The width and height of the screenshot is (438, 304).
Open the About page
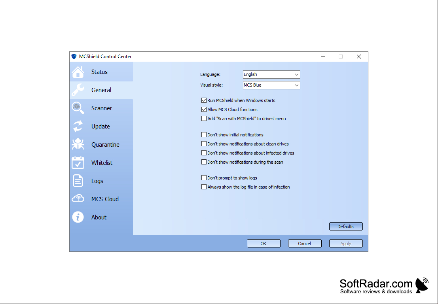pyautogui.click(x=101, y=217)
